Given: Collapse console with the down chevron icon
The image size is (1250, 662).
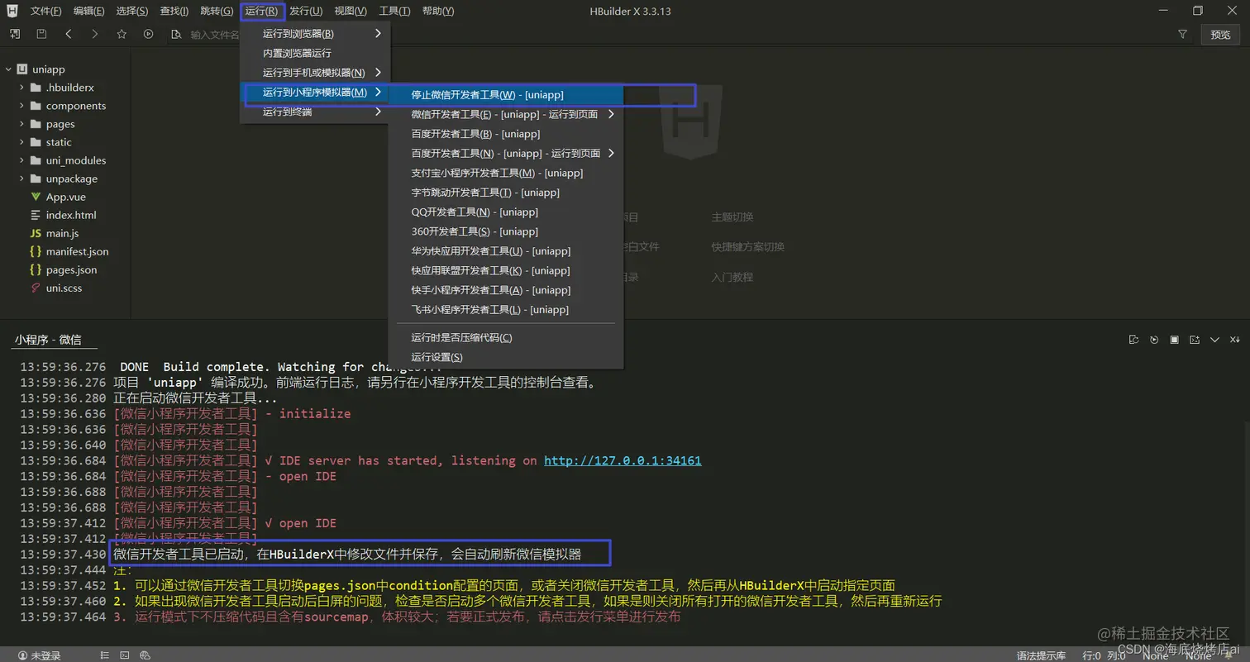Looking at the screenshot, I should click(x=1214, y=340).
